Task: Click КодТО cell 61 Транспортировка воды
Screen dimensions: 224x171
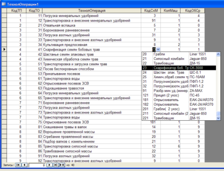Action: click(34, 79)
